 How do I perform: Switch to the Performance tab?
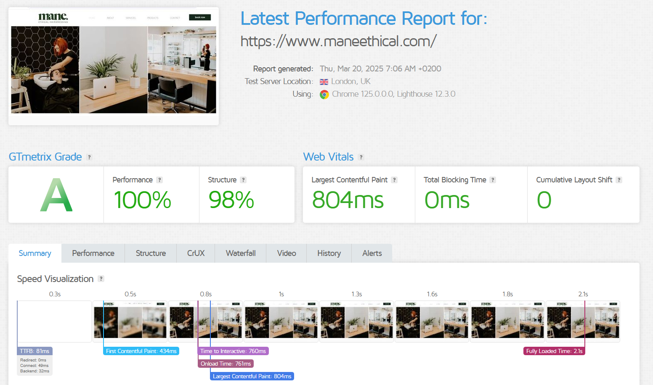(93, 253)
